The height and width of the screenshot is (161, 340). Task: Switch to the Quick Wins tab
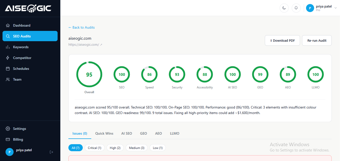pos(104,133)
